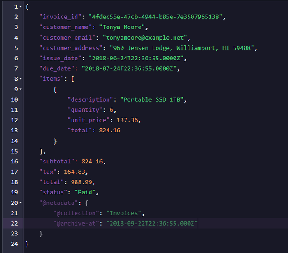Click the due_date timestamp value

pyautogui.click(x=130, y=69)
